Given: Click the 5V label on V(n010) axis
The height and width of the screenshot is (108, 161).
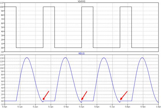Looking at the screenshot, I should coord(2,27).
